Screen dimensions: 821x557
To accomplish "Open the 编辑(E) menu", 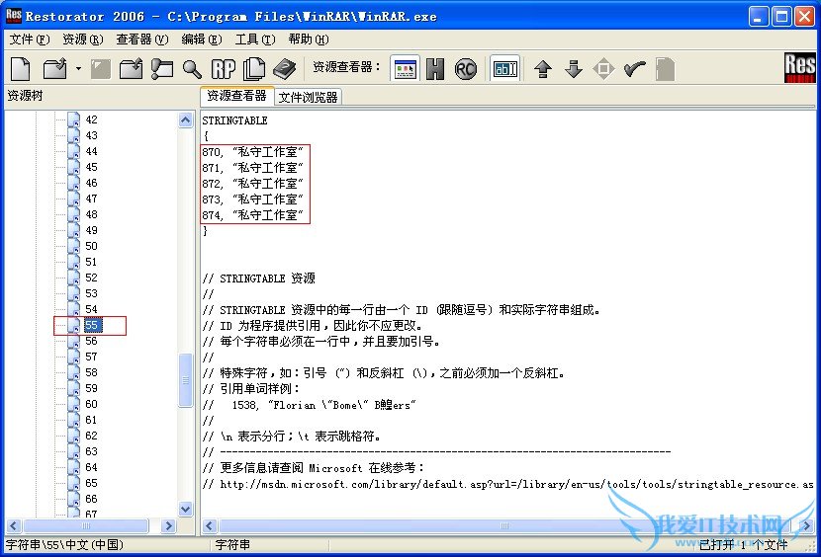I will pos(201,40).
